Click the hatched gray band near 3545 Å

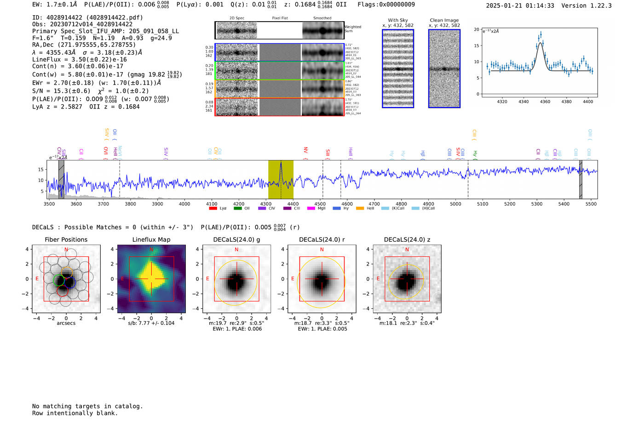click(x=61, y=179)
